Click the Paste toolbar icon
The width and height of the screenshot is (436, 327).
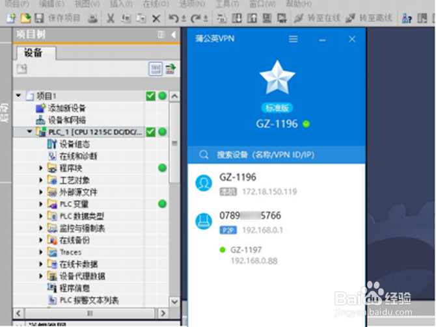(x=141, y=19)
